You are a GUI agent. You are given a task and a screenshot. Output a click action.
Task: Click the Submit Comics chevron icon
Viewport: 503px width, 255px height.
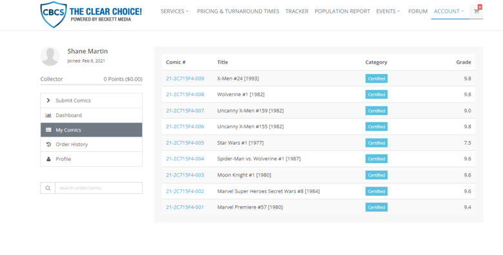pos(48,100)
